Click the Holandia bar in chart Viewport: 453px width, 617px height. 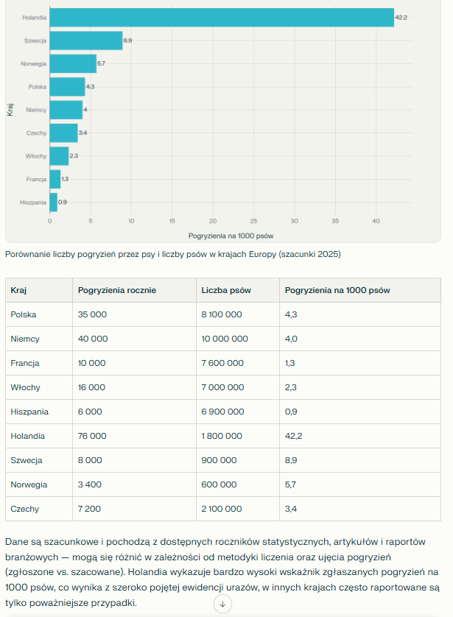[221, 17]
